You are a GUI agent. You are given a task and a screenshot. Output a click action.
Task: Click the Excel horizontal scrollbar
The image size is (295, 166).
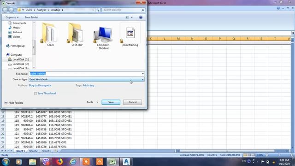click(x=227, y=151)
